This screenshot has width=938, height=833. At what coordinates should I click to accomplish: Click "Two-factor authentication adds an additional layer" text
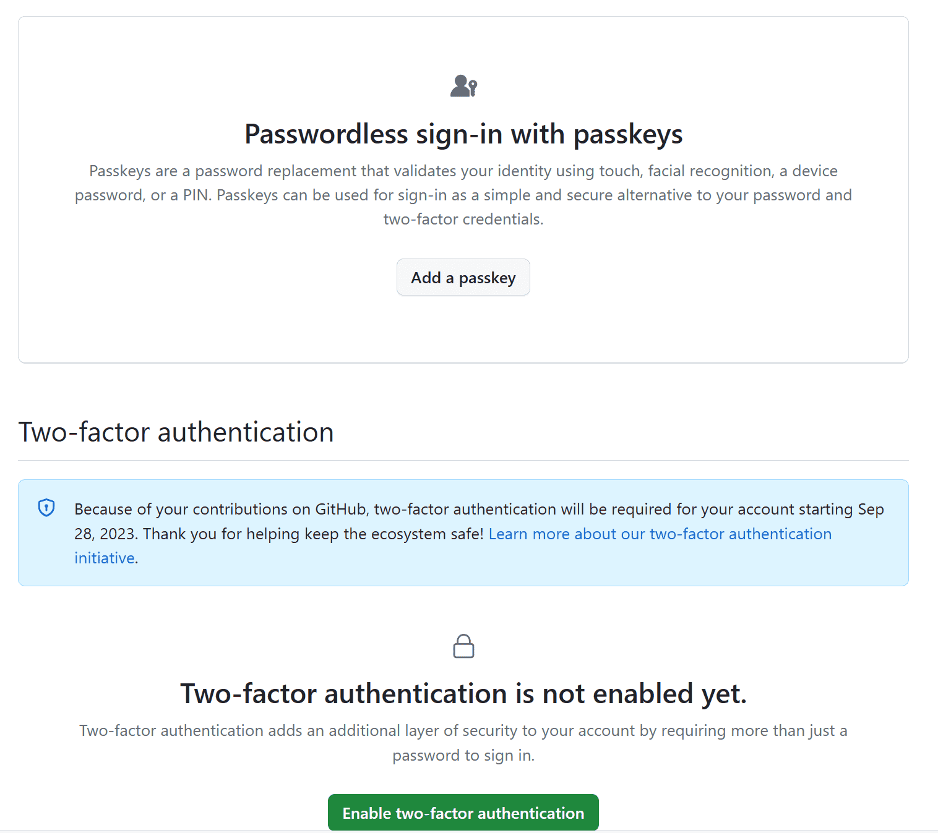click(463, 730)
